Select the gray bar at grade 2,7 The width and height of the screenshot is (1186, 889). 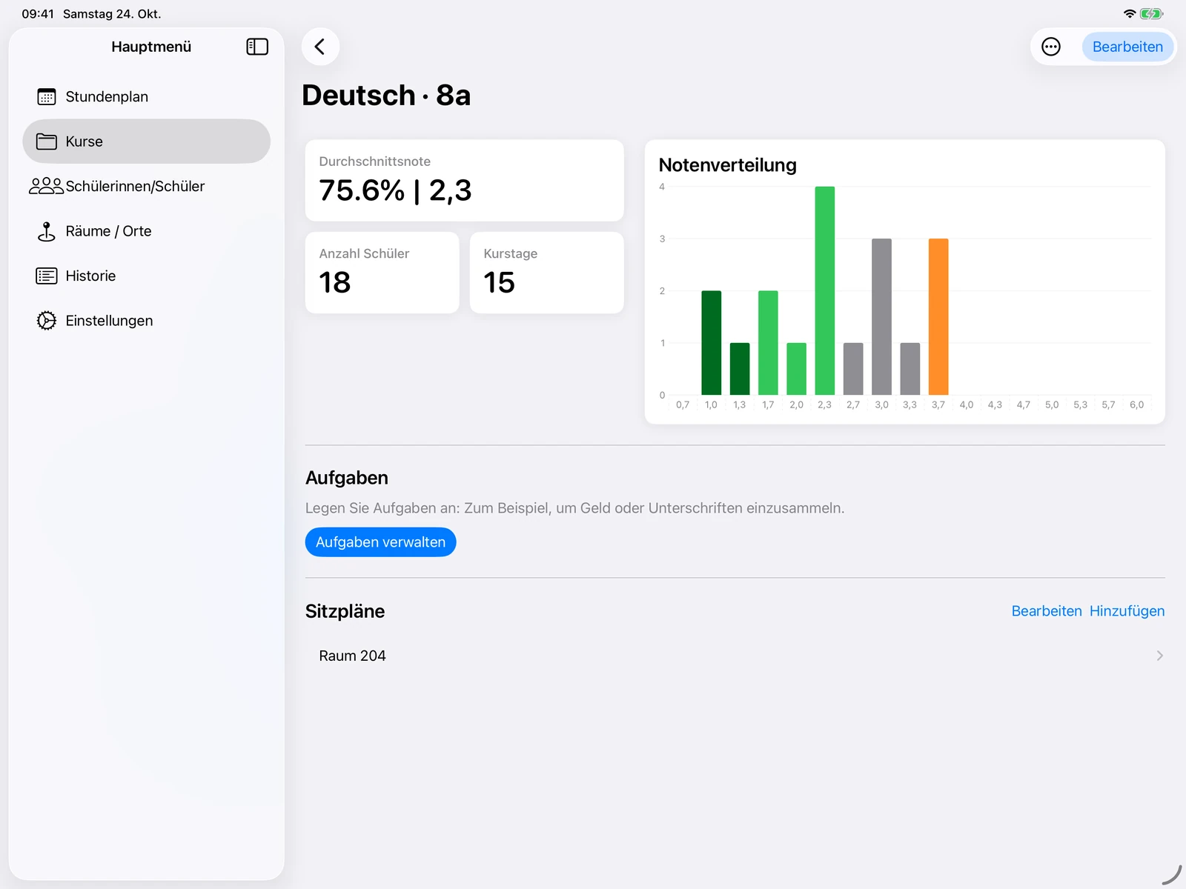tap(853, 369)
